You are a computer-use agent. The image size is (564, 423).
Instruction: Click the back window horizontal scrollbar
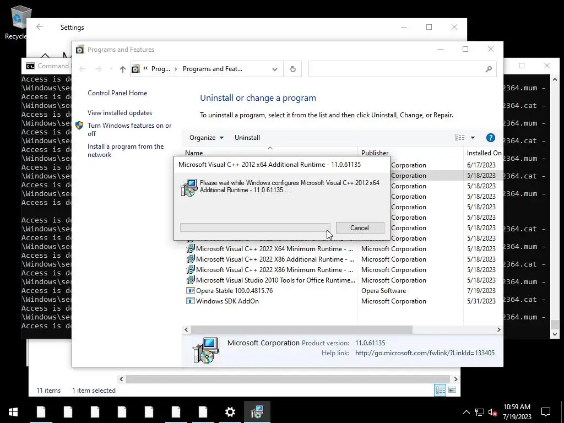(288, 379)
